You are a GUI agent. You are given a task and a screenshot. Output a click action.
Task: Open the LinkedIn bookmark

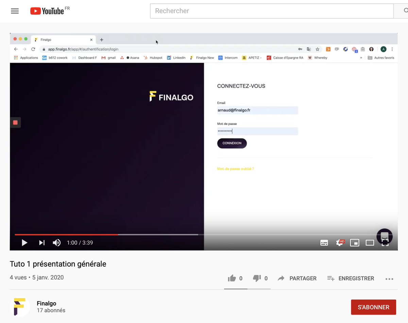click(x=176, y=58)
